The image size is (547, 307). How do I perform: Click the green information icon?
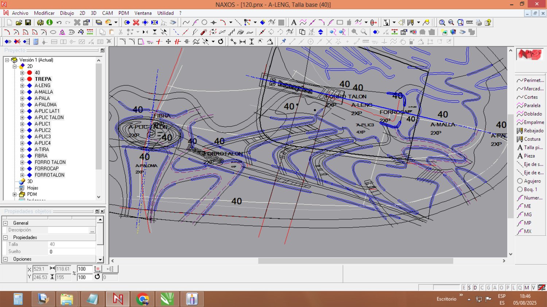click(50, 23)
